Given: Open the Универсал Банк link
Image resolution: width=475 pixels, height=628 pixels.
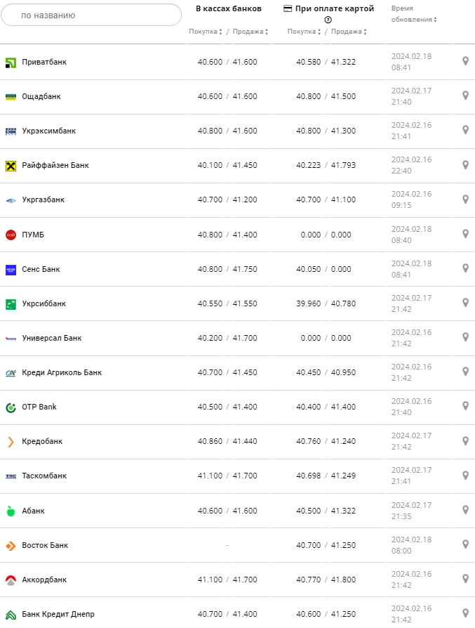Looking at the screenshot, I should 52,338.
